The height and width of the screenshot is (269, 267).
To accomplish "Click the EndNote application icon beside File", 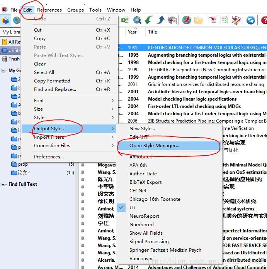I will pos(5,10).
